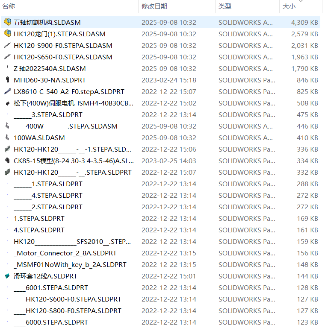This screenshot has height=331, width=325.
Task: Select file ______4.STEPA.SLDPRT
Action: click(x=48, y=196)
